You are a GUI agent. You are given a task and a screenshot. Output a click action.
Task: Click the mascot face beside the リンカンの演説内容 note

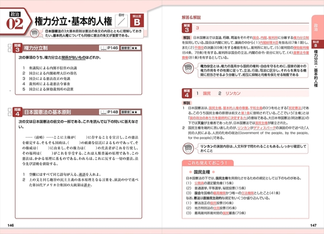tap(188, 148)
